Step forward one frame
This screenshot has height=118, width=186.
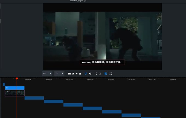pos(80,73)
